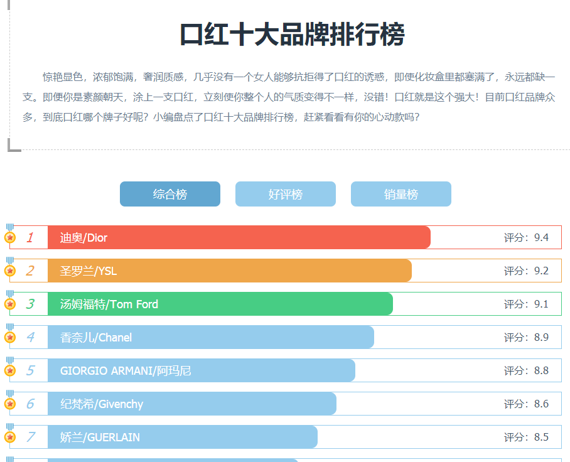The height and width of the screenshot is (462, 570).
Task: Click the 评分: 8.5 score text
Action: coord(526,438)
